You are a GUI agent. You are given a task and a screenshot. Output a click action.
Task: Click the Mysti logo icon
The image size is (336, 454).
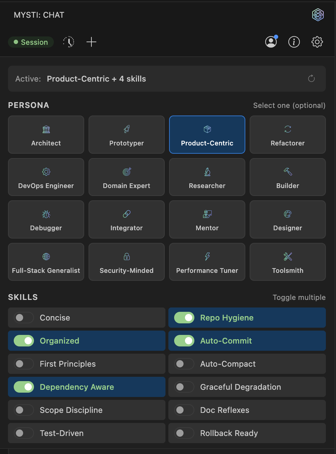318,15
